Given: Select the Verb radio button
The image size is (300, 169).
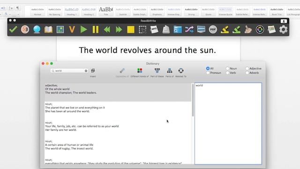Looking at the screenshot, I should (x=227, y=73).
